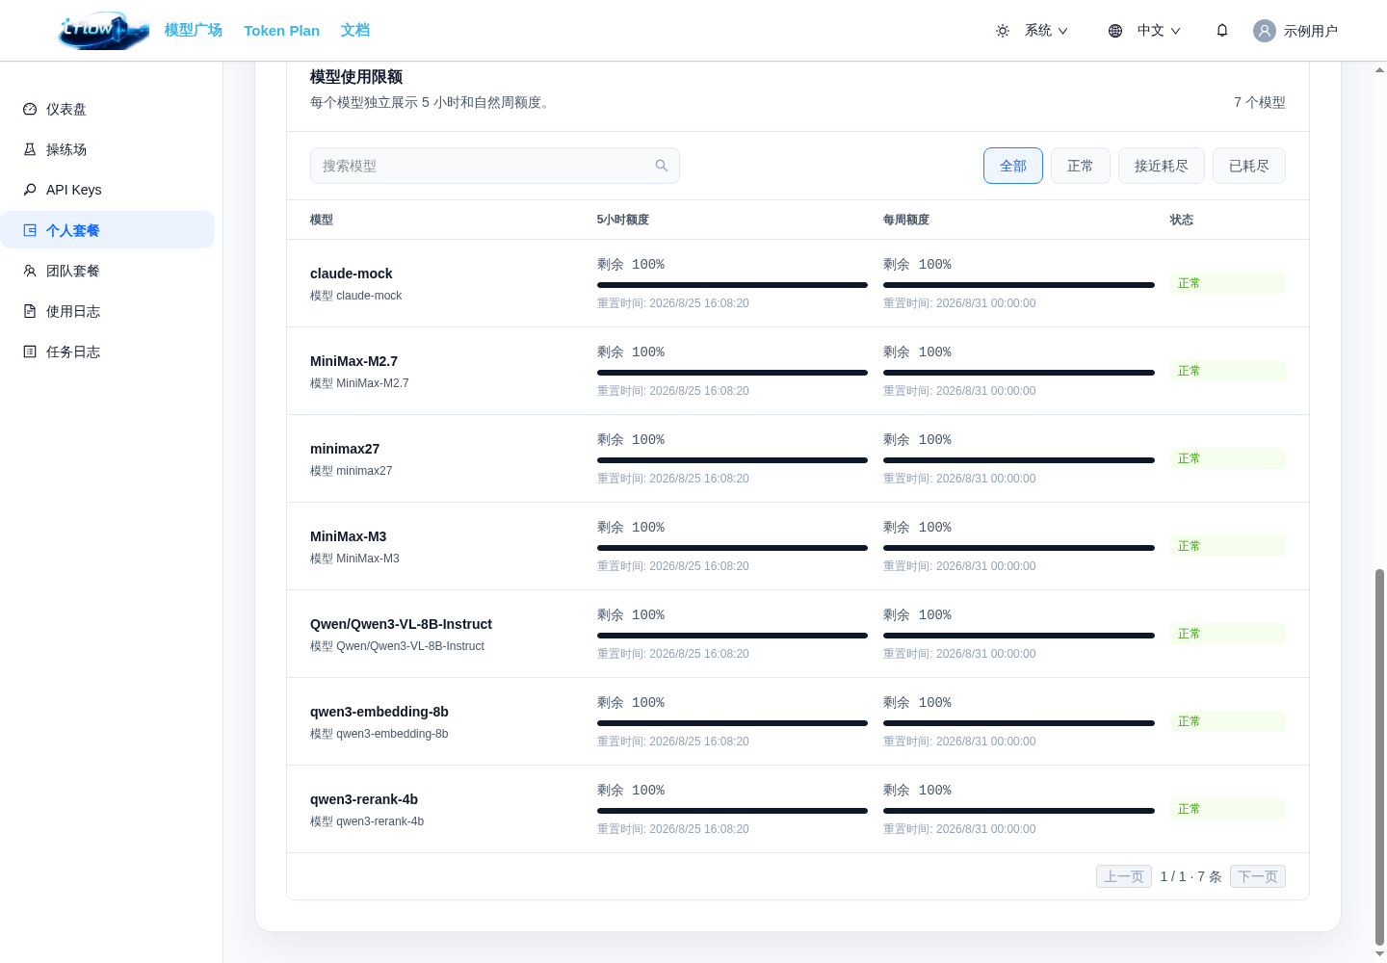Screen dimensions: 1387x963
Task: Select the 全部 filter
Action: [1013, 166]
